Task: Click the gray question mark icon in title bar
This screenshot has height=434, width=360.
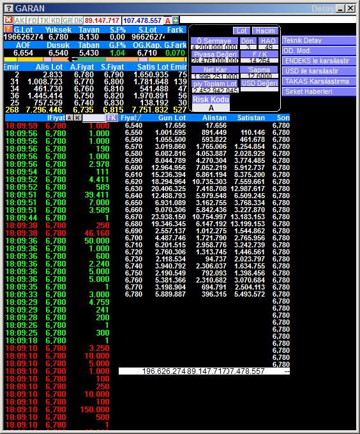Action: (x=9, y=8)
